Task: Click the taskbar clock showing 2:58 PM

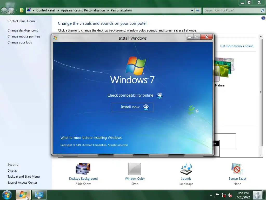Action: [x=243, y=195]
